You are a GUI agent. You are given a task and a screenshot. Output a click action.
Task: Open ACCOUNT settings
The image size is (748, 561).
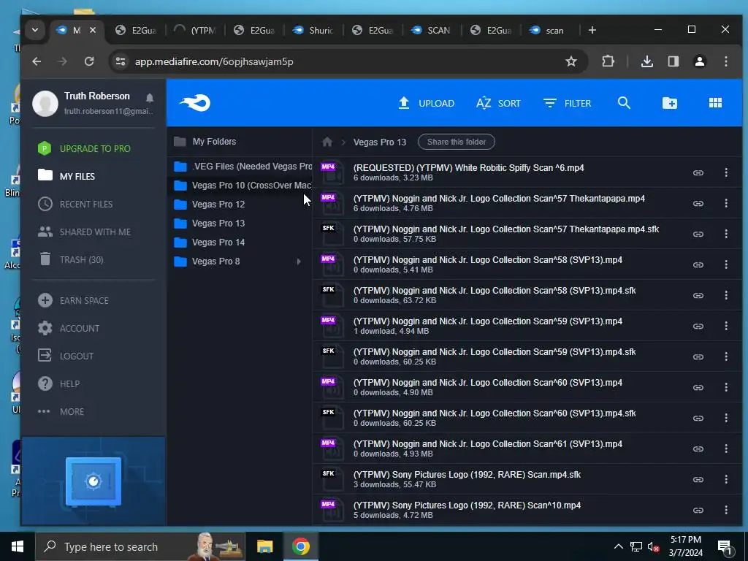coord(69,328)
